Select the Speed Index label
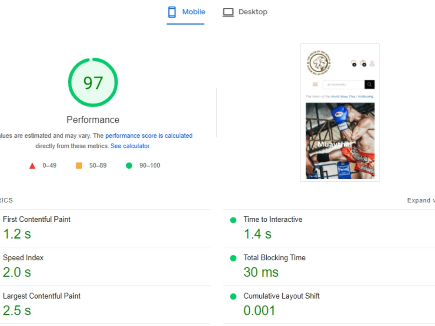Image resolution: width=435 pixels, height=326 pixels. pos(23,257)
